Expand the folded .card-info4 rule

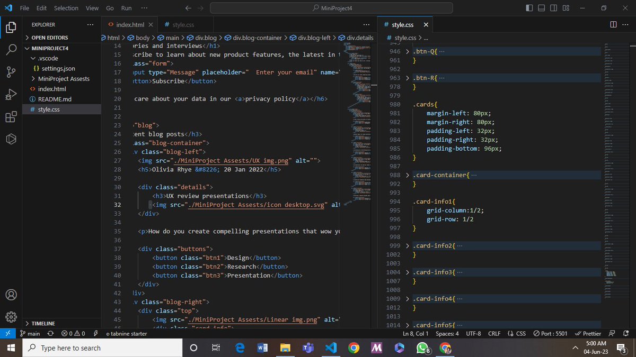(x=407, y=299)
